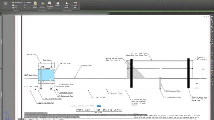The height and width of the screenshot is (120, 214).
Task: Click the Clip viewport button
Action: pos(15,8)
